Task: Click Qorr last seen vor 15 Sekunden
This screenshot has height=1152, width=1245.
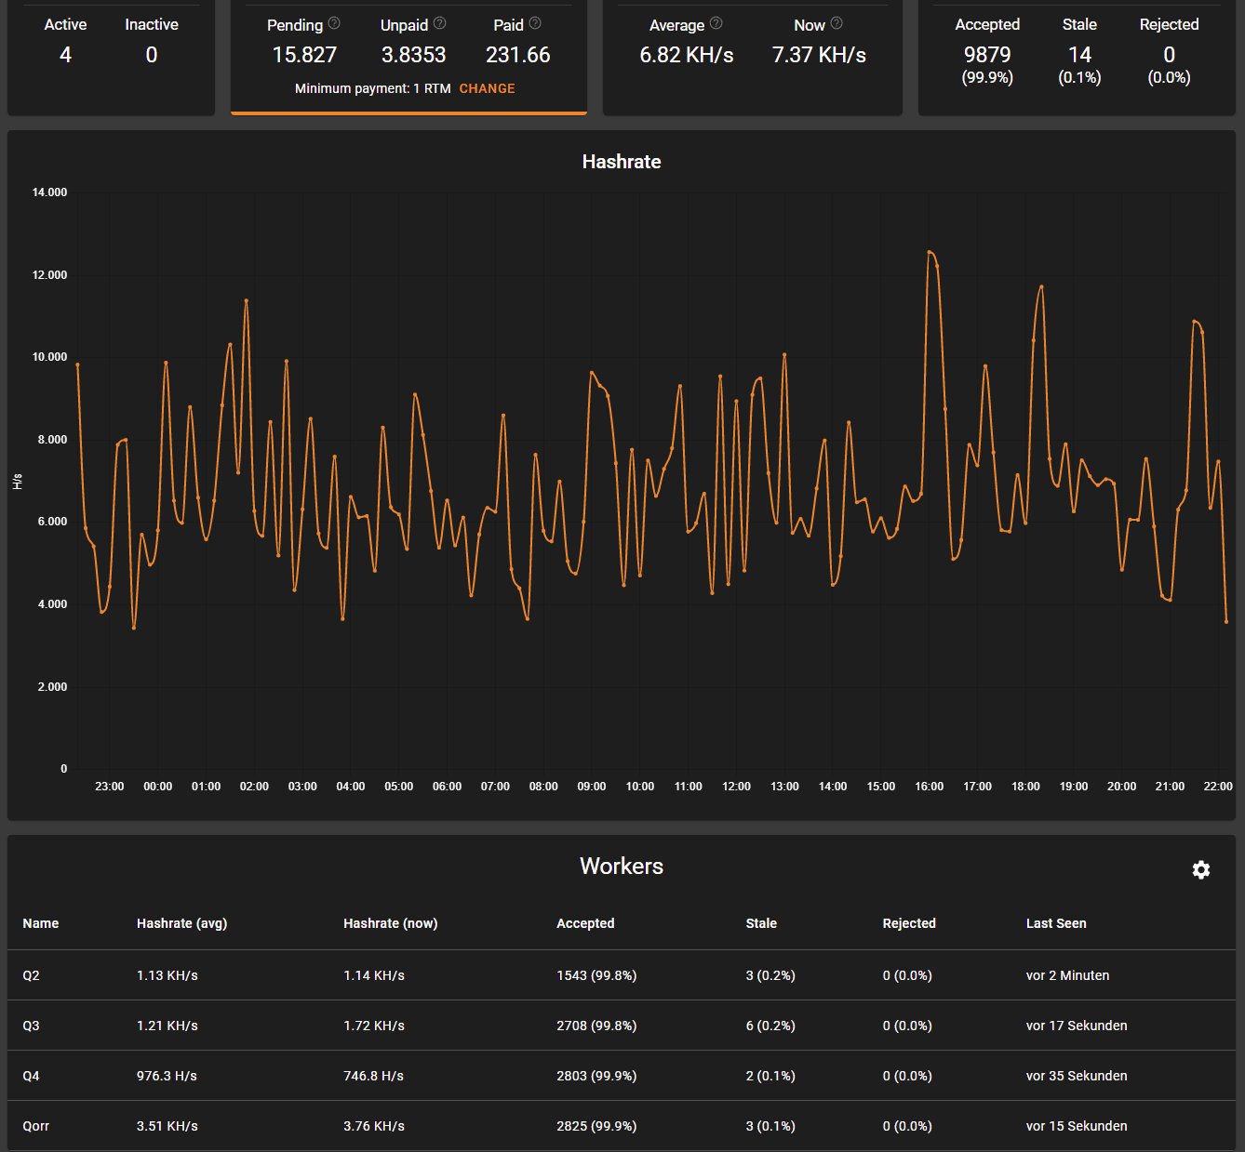Action: [1077, 1126]
